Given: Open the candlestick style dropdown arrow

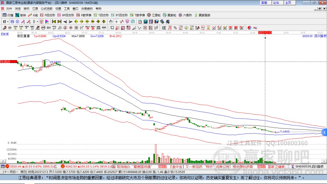Looking at the screenshot, I should tap(37, 22).
